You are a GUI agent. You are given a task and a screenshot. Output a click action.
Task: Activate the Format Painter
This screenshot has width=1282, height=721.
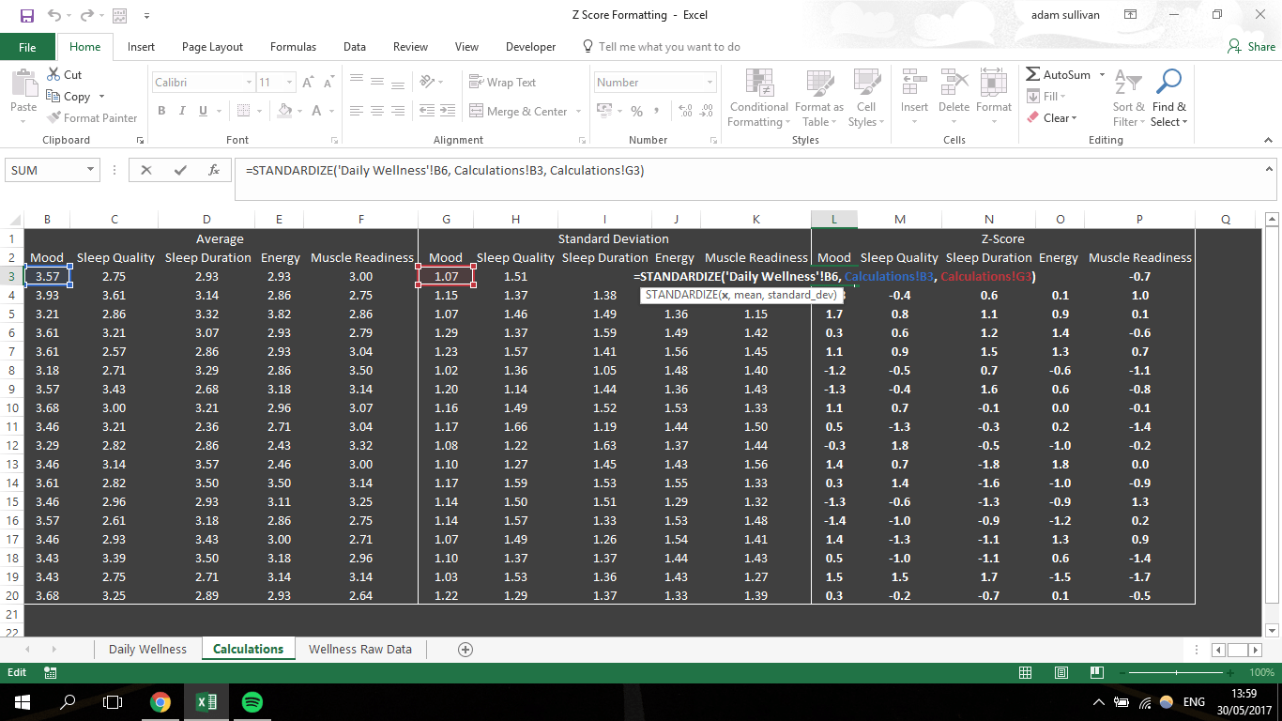92,117
